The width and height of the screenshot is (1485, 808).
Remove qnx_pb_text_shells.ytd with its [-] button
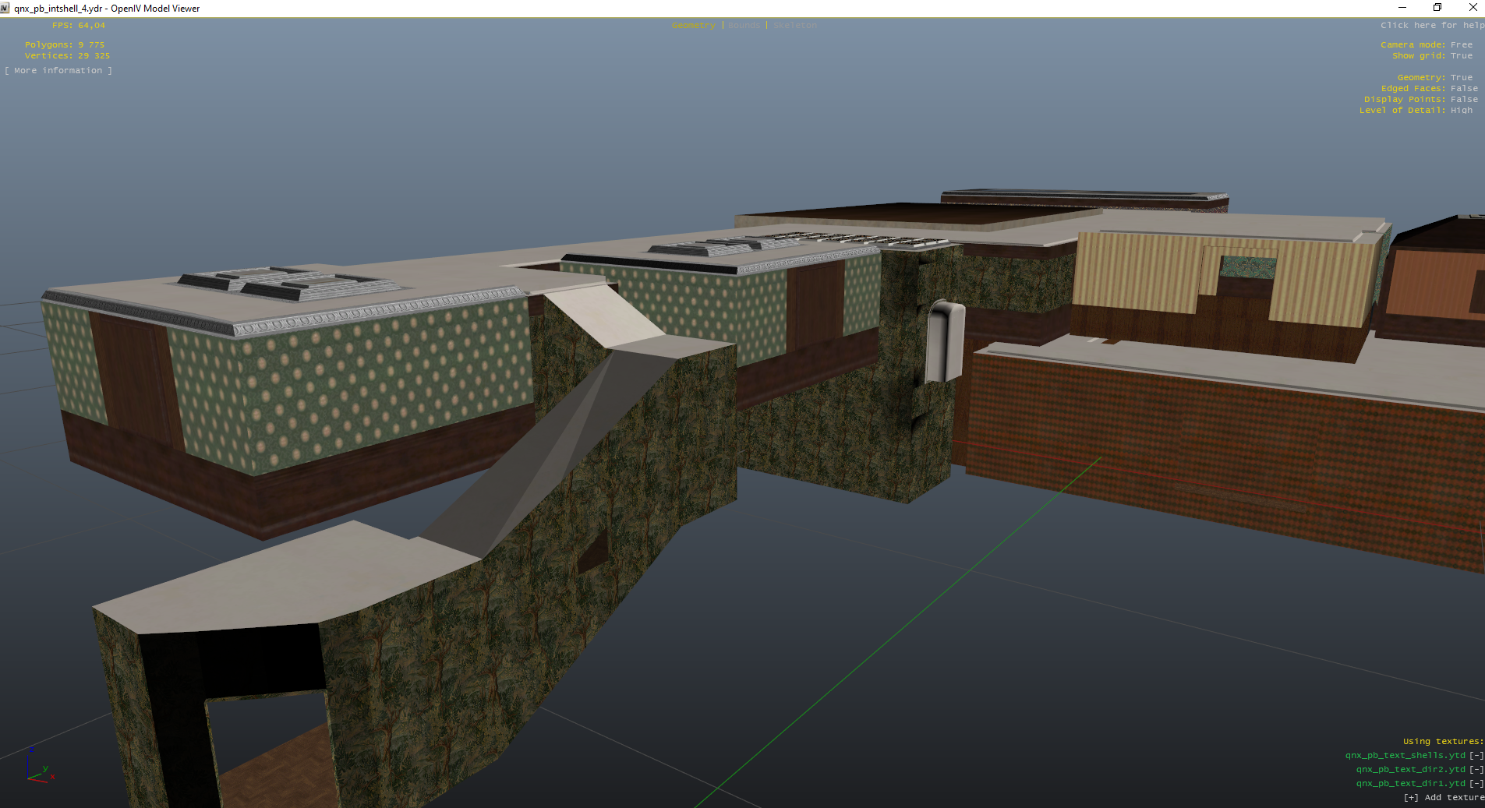1476,756
